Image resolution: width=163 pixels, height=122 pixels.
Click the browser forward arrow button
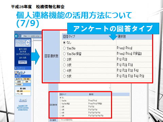(20, 36)
